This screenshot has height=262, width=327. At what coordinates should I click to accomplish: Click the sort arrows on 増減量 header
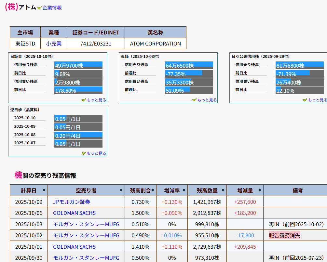260,190
